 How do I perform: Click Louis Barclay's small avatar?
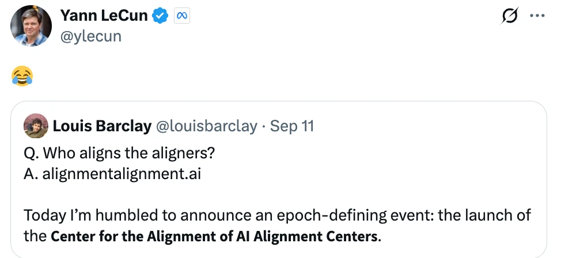tap(36, 126)
